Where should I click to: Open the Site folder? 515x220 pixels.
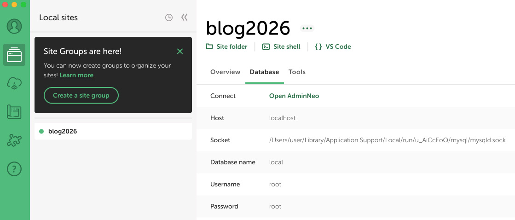click(226, 46)
